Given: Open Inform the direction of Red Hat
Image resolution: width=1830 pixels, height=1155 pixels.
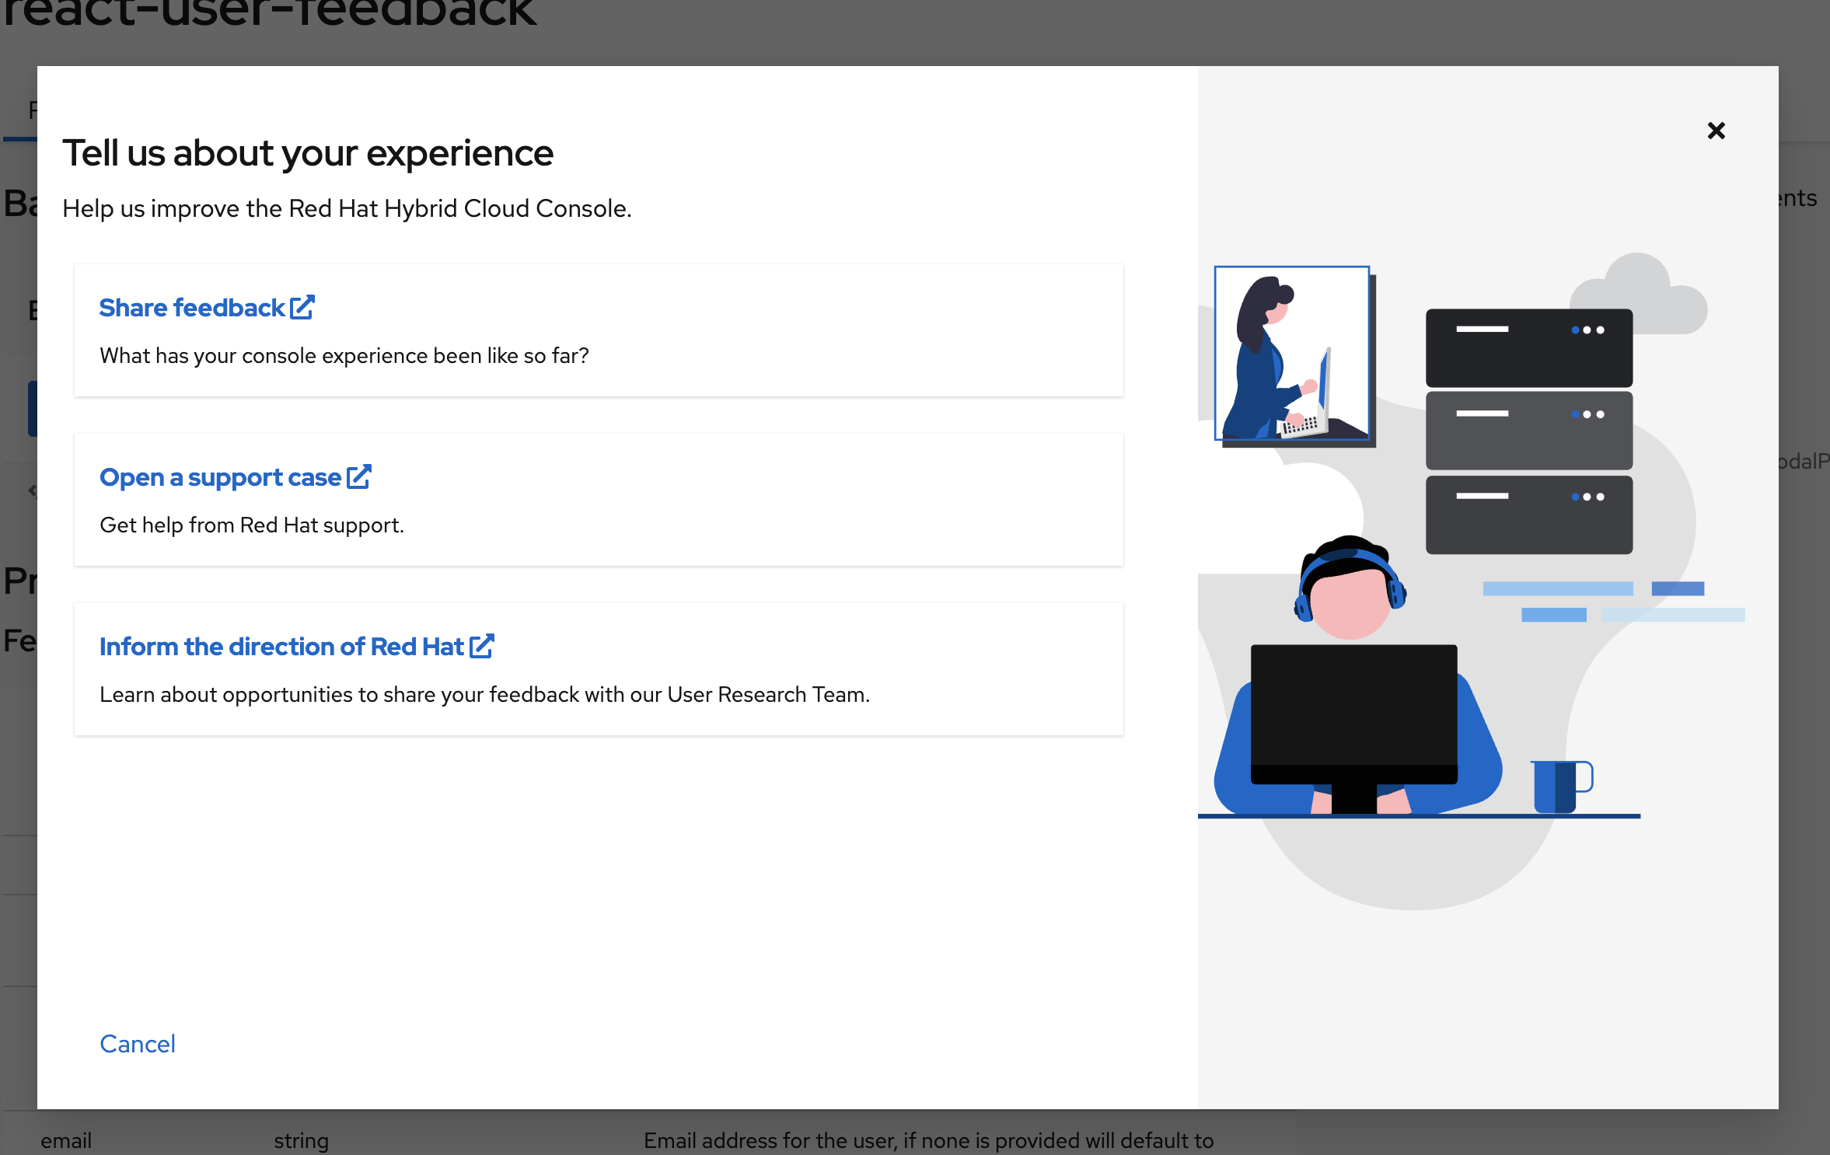Looking at the screenshot, I should click(281, 647).
